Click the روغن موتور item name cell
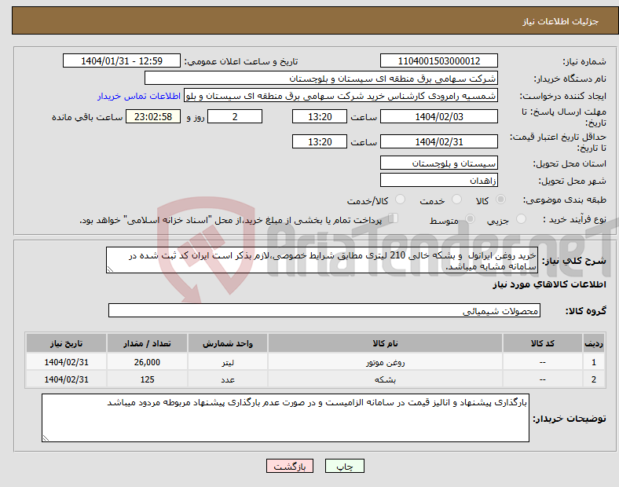Image resolution: width=619 pixels, height=487 pixels. coord(385,362)
